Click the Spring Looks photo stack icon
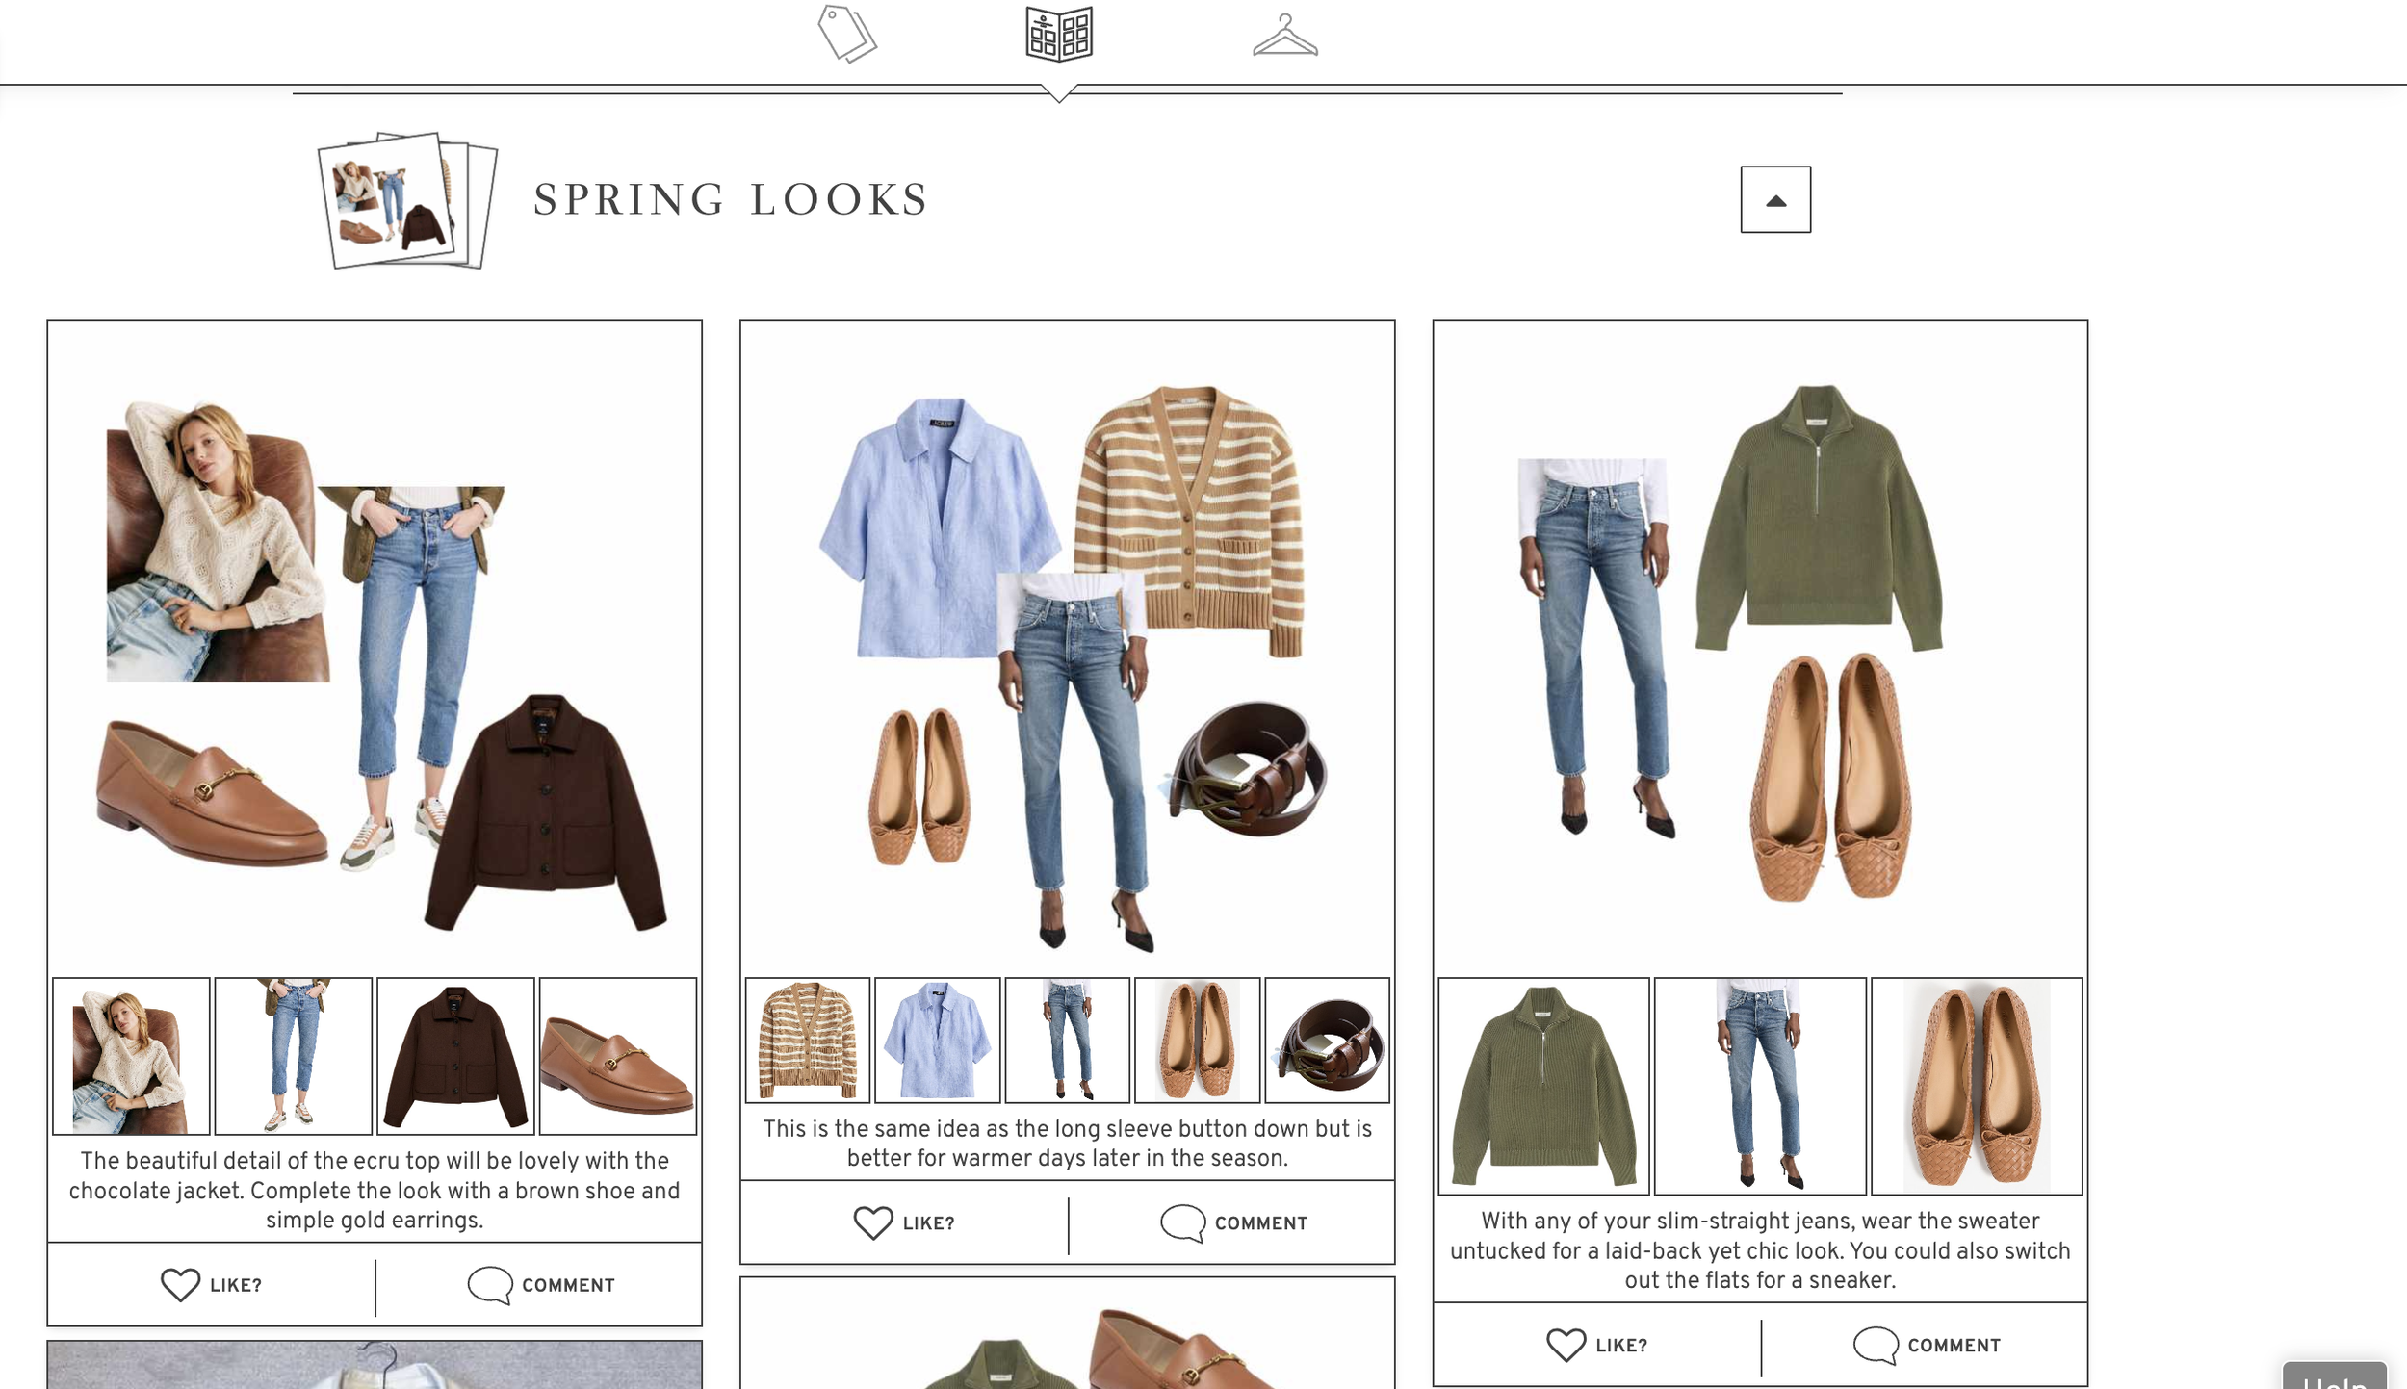 [406, 200]
